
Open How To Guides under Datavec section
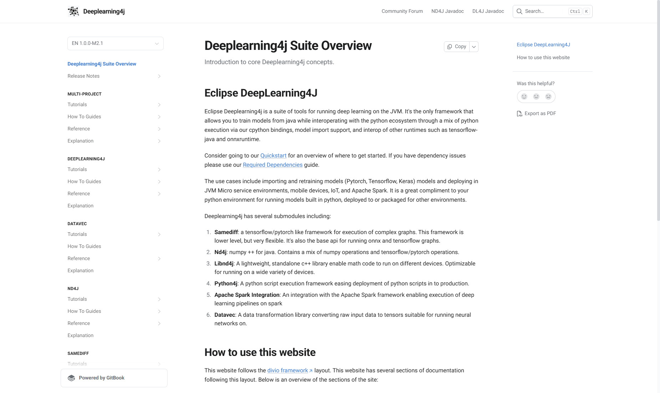[84, 247]
